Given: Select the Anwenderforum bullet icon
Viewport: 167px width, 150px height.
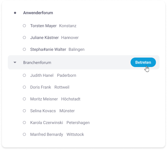Looking at the screenshot, I should pyautogui.click(x=15, y=13).
